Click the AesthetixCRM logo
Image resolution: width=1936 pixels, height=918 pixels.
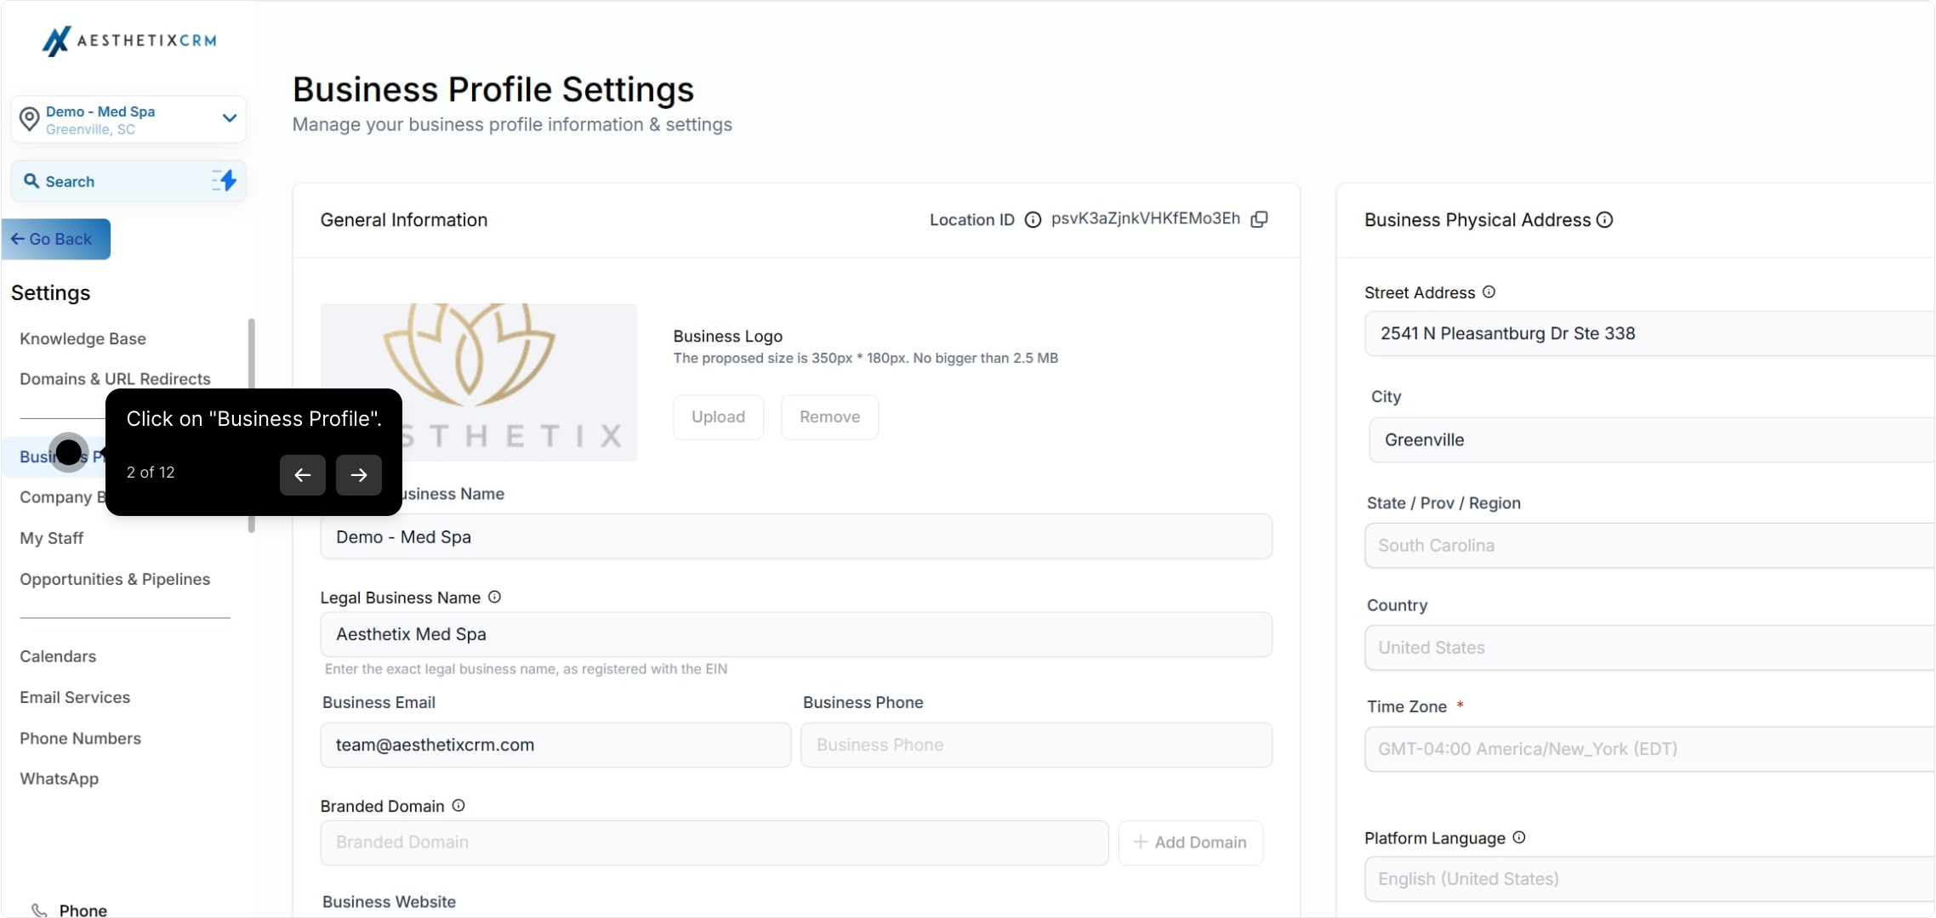point(129,40)
